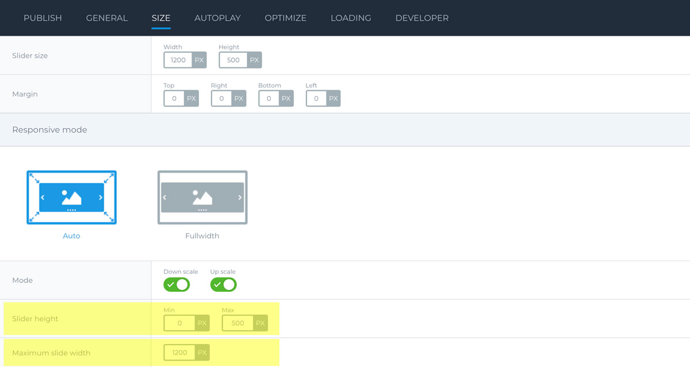
Task: Switch to the Developer tab
Action: 422,18
